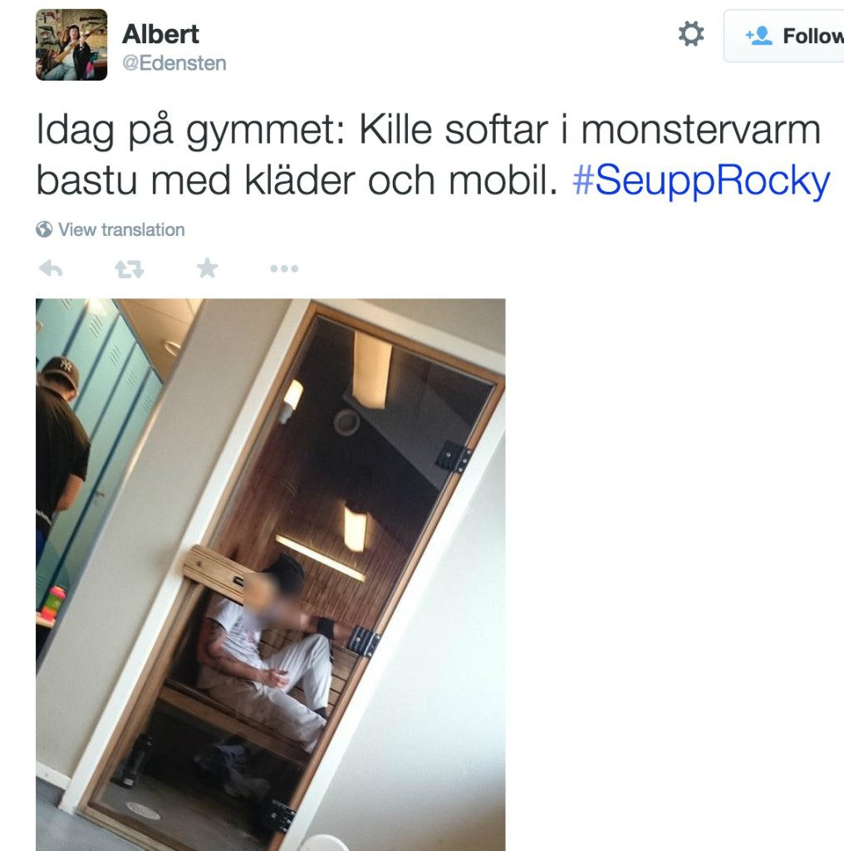The width and height of the screenshot is (844, 851).
Task: Open the attached sauna photo
Action: 271,575
